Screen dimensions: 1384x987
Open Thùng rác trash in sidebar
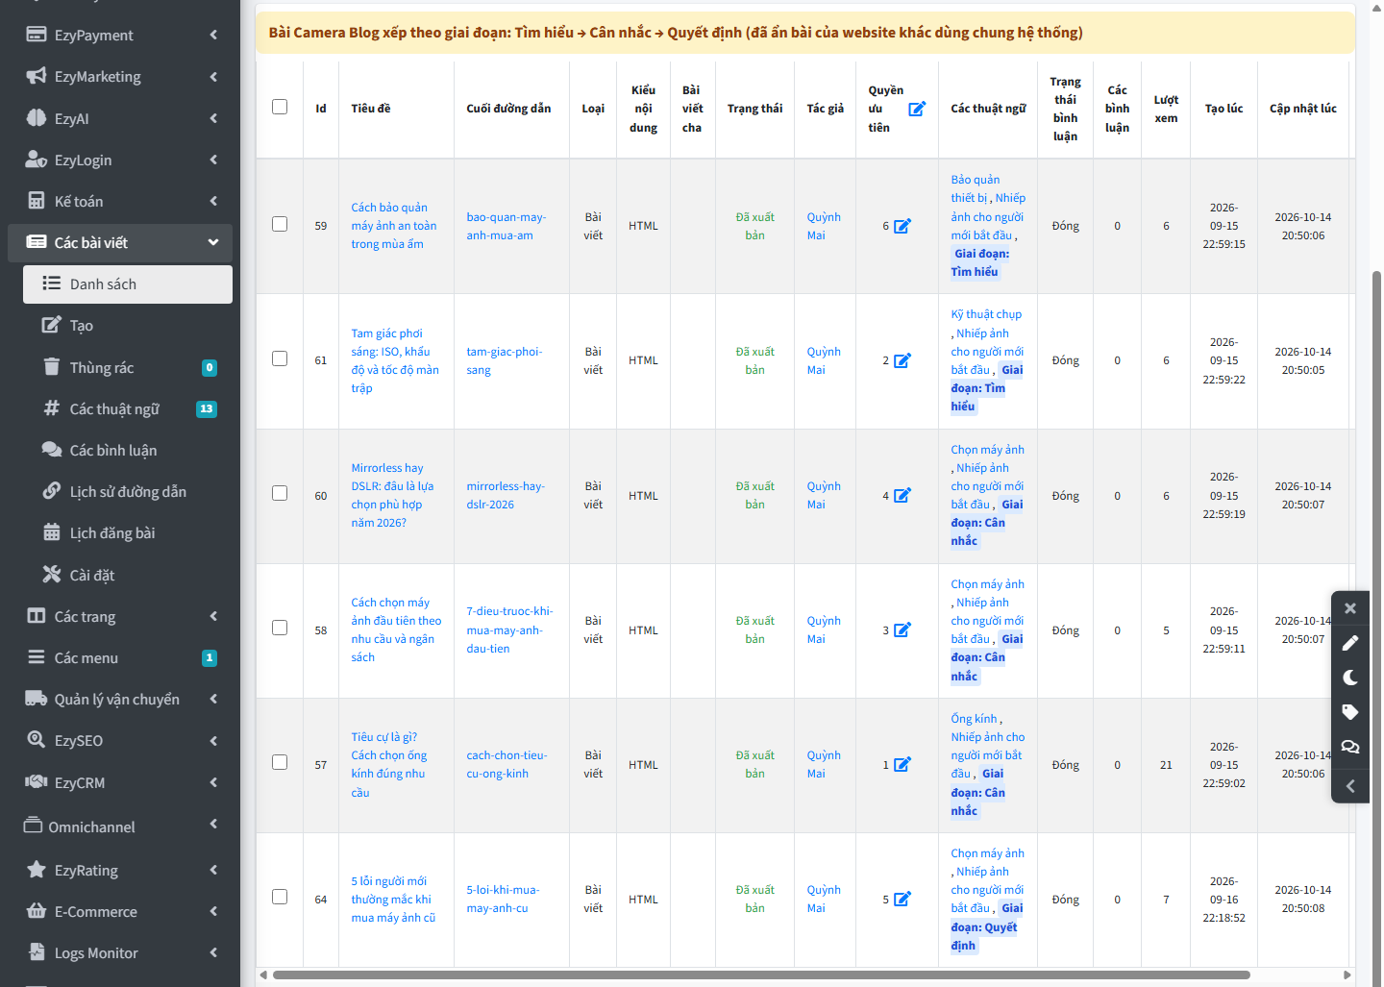(x=128, y=367)
